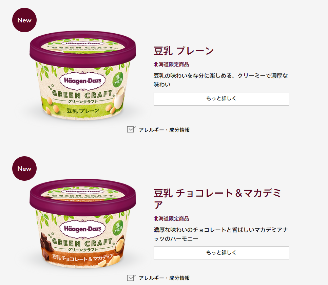Open アレルギー・成分情報 text for 豆乳 プレーン

(x=164, y=130)
